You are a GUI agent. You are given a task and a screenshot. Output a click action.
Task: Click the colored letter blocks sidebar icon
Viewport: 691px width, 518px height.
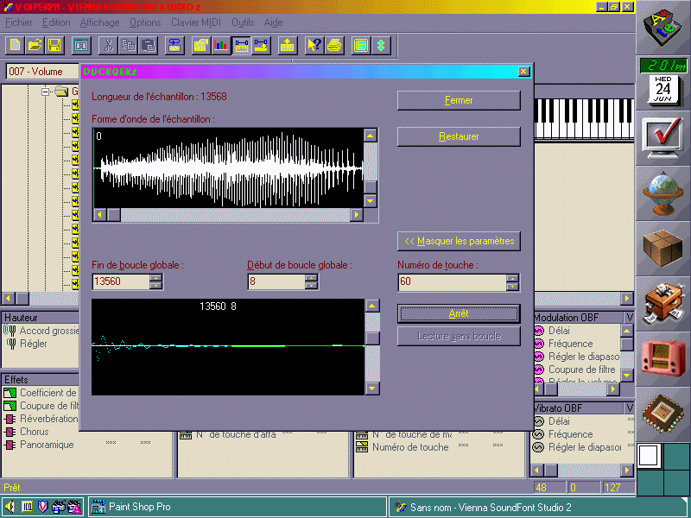click(x=662, y=28)
